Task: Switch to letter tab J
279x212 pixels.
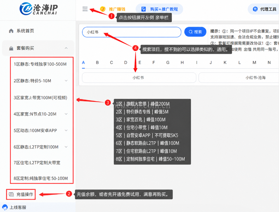Action: [211, 63]
